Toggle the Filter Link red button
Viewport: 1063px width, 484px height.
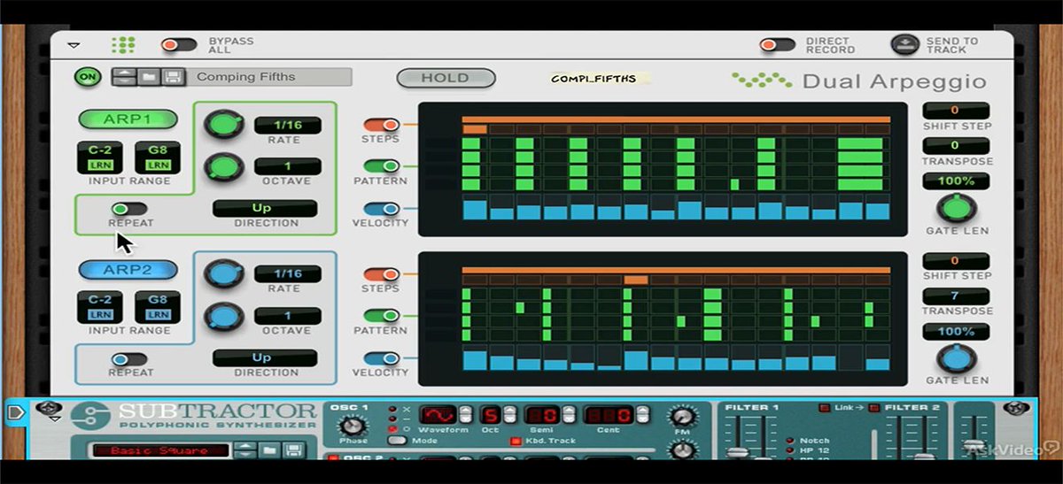click(x=824, y=408)
